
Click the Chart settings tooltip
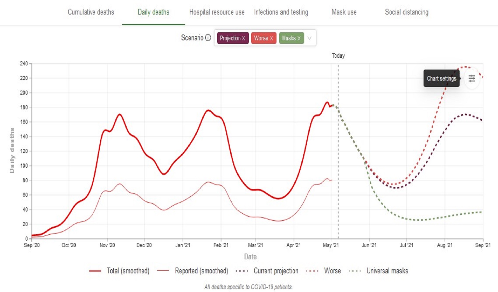tap(441, 78)
